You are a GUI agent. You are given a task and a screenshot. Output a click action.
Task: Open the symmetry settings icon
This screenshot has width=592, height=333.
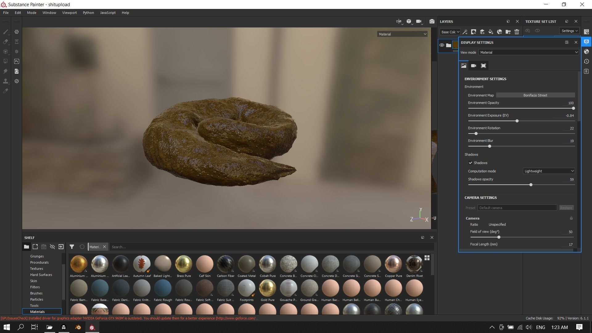(x=399, y=22)
